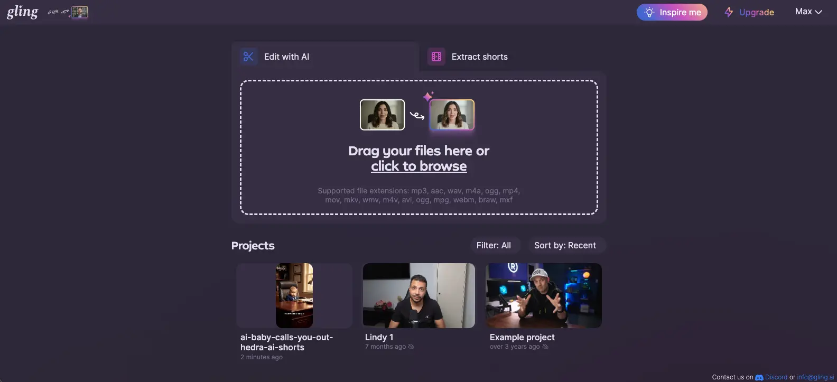Click the link preview image beside the logo
The height and width of the screenshot is (382, 837).
point(79,12)
